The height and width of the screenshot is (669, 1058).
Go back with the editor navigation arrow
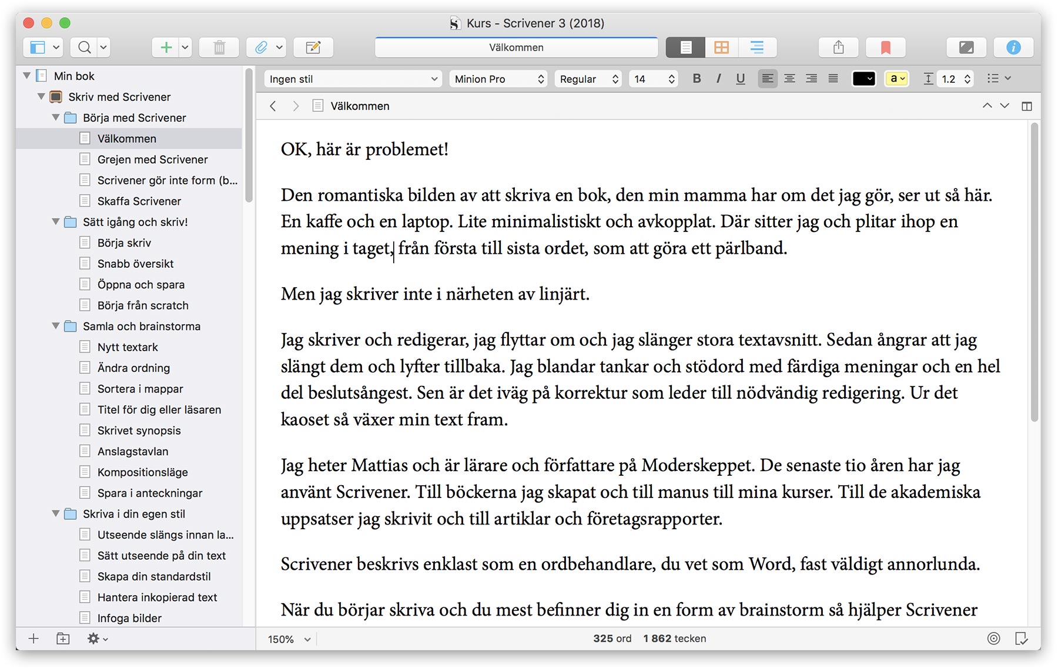[x=273, y=106]
